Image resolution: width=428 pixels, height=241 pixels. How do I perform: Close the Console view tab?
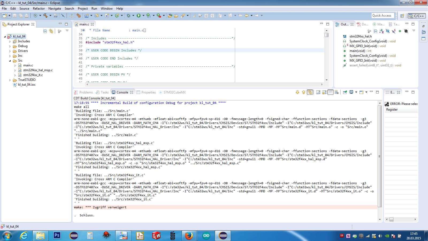(132, 92)
